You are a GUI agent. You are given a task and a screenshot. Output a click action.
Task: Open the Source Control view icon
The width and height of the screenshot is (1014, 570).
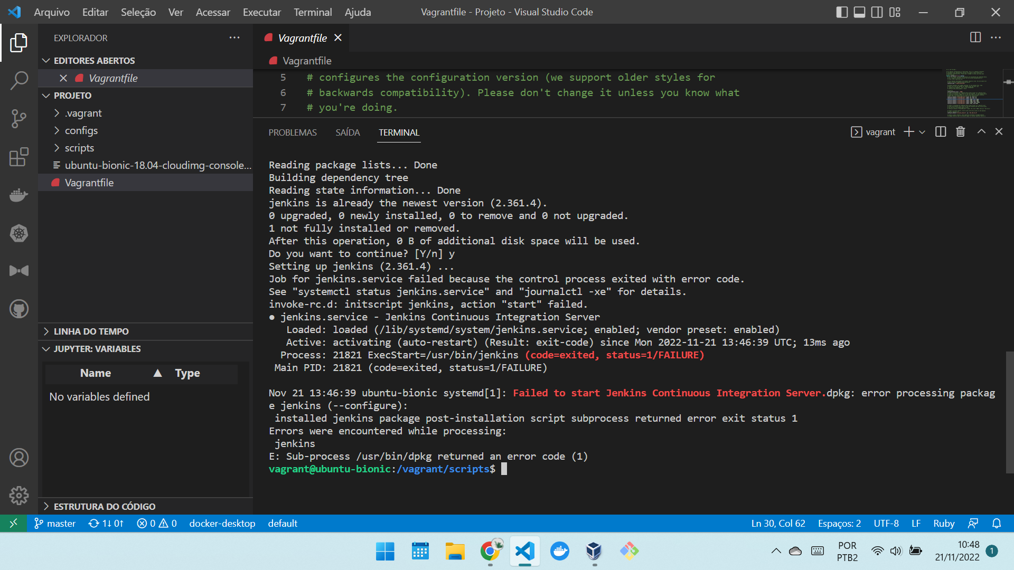point(19,119)
